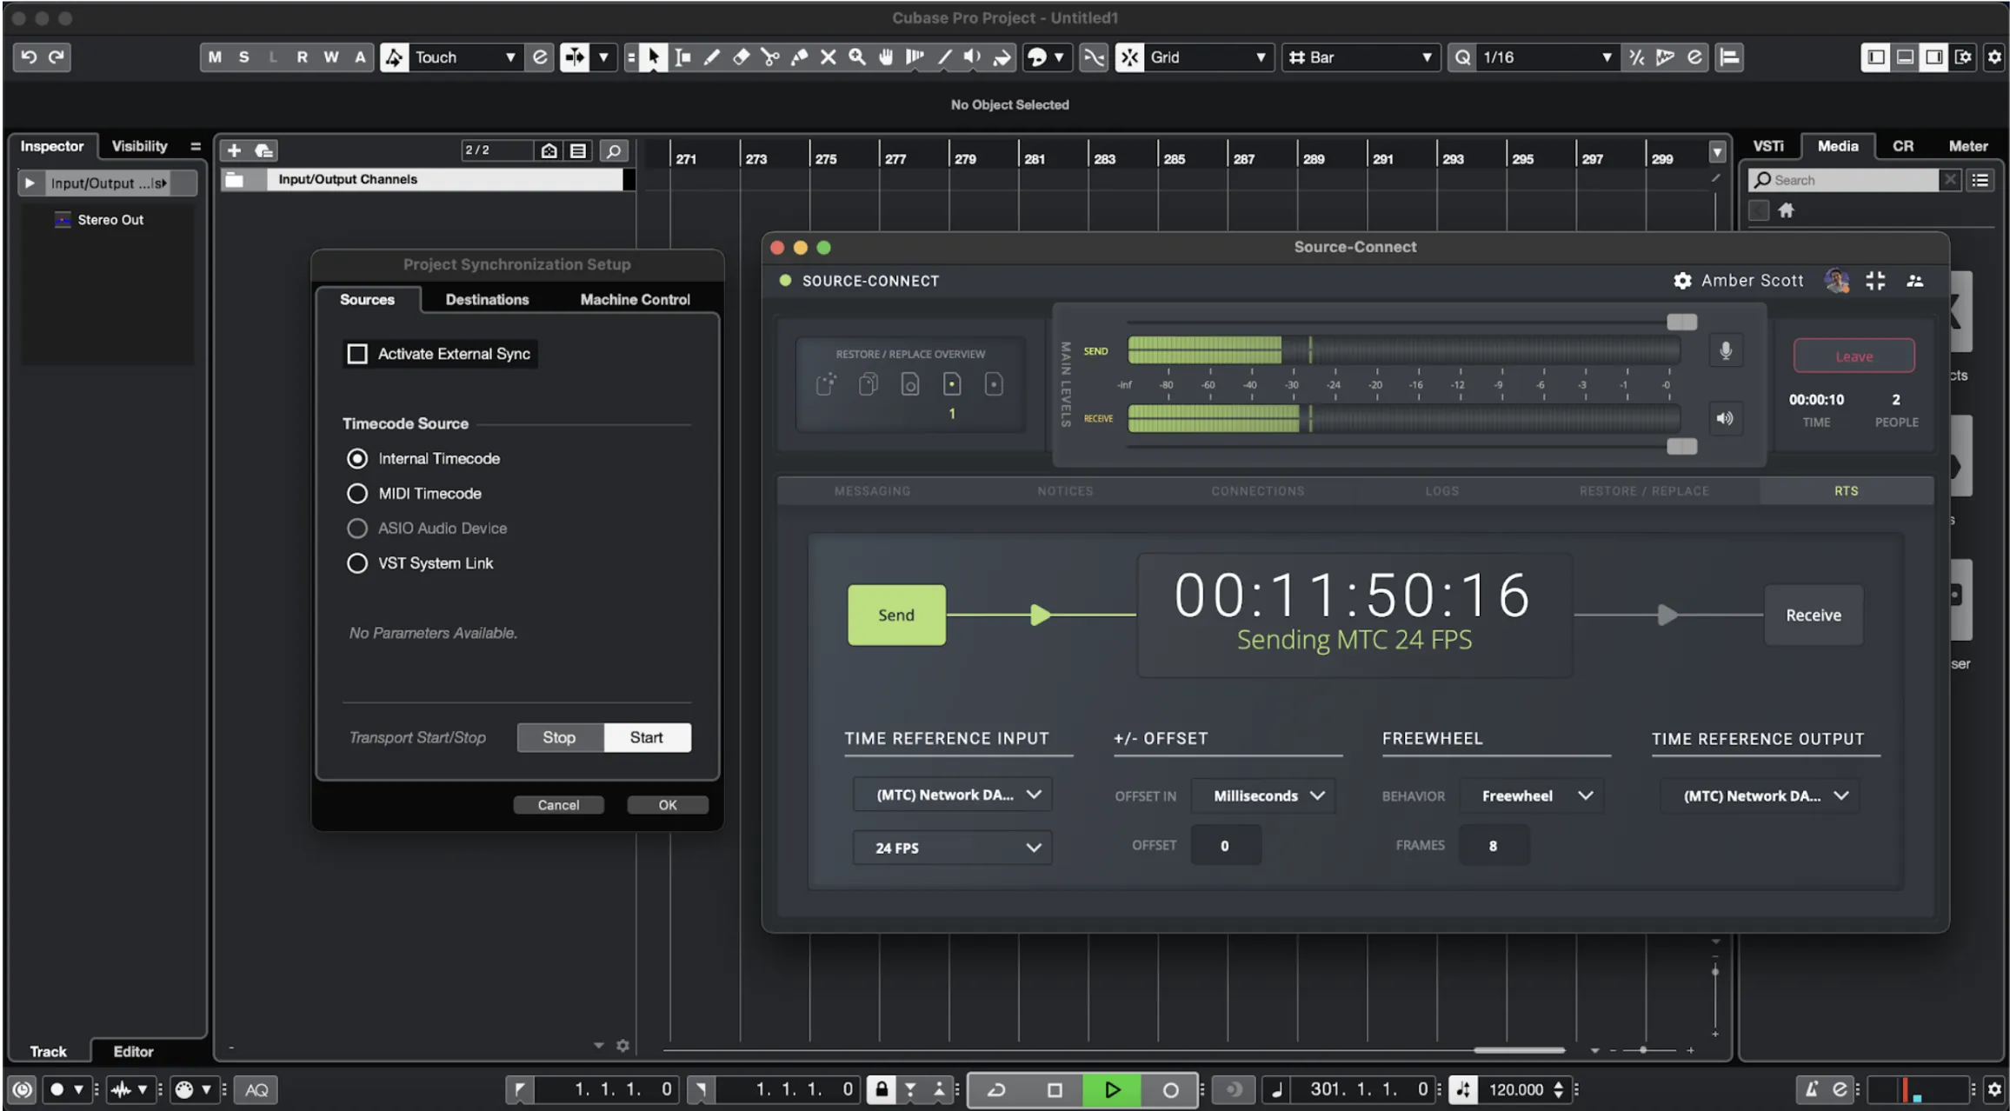Select the VST System Link radio button
2010x1111 pixels.
tap(357, 563)
